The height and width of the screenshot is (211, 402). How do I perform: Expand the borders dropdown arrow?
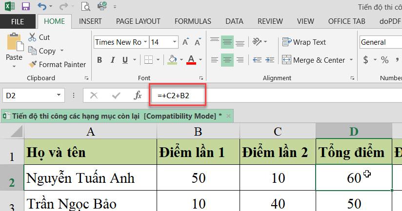point(158,60)
